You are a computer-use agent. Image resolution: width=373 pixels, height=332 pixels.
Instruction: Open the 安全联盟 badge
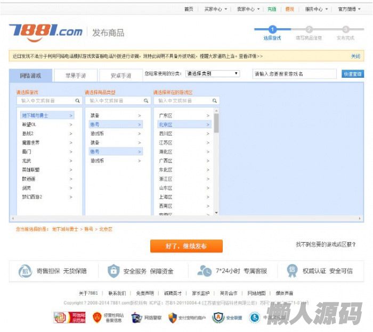coord(227,318)
